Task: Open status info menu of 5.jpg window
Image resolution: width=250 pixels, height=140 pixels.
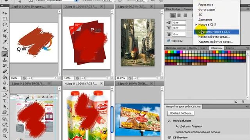Action: point(130,78)
